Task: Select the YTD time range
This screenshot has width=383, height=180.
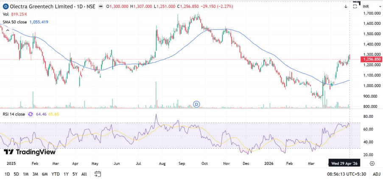Action: point(56,174)
